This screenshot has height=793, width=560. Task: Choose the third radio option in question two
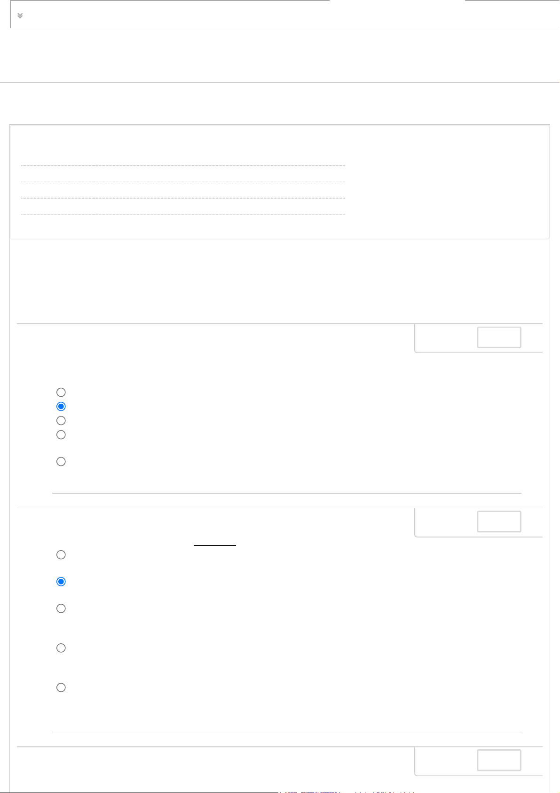tap(61, 609)
